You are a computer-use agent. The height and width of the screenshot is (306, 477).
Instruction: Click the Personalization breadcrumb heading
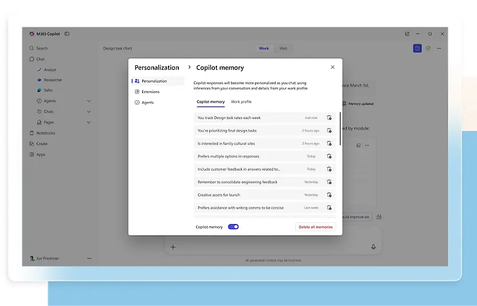[157, 68]
